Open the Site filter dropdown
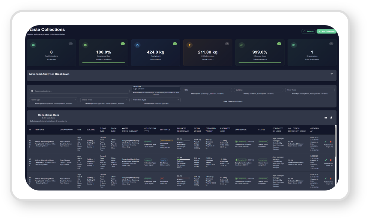Viewport: 368px width, 219px height. point(207,90)
